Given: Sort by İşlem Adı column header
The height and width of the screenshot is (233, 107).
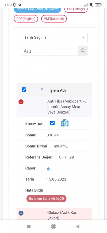Looking at the screenshot, I should coord(58,90).
